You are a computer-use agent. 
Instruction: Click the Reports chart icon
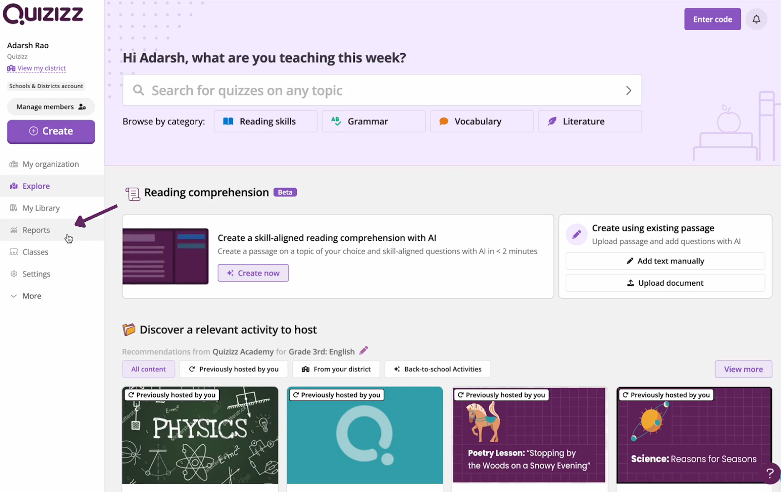click(14, 230)
